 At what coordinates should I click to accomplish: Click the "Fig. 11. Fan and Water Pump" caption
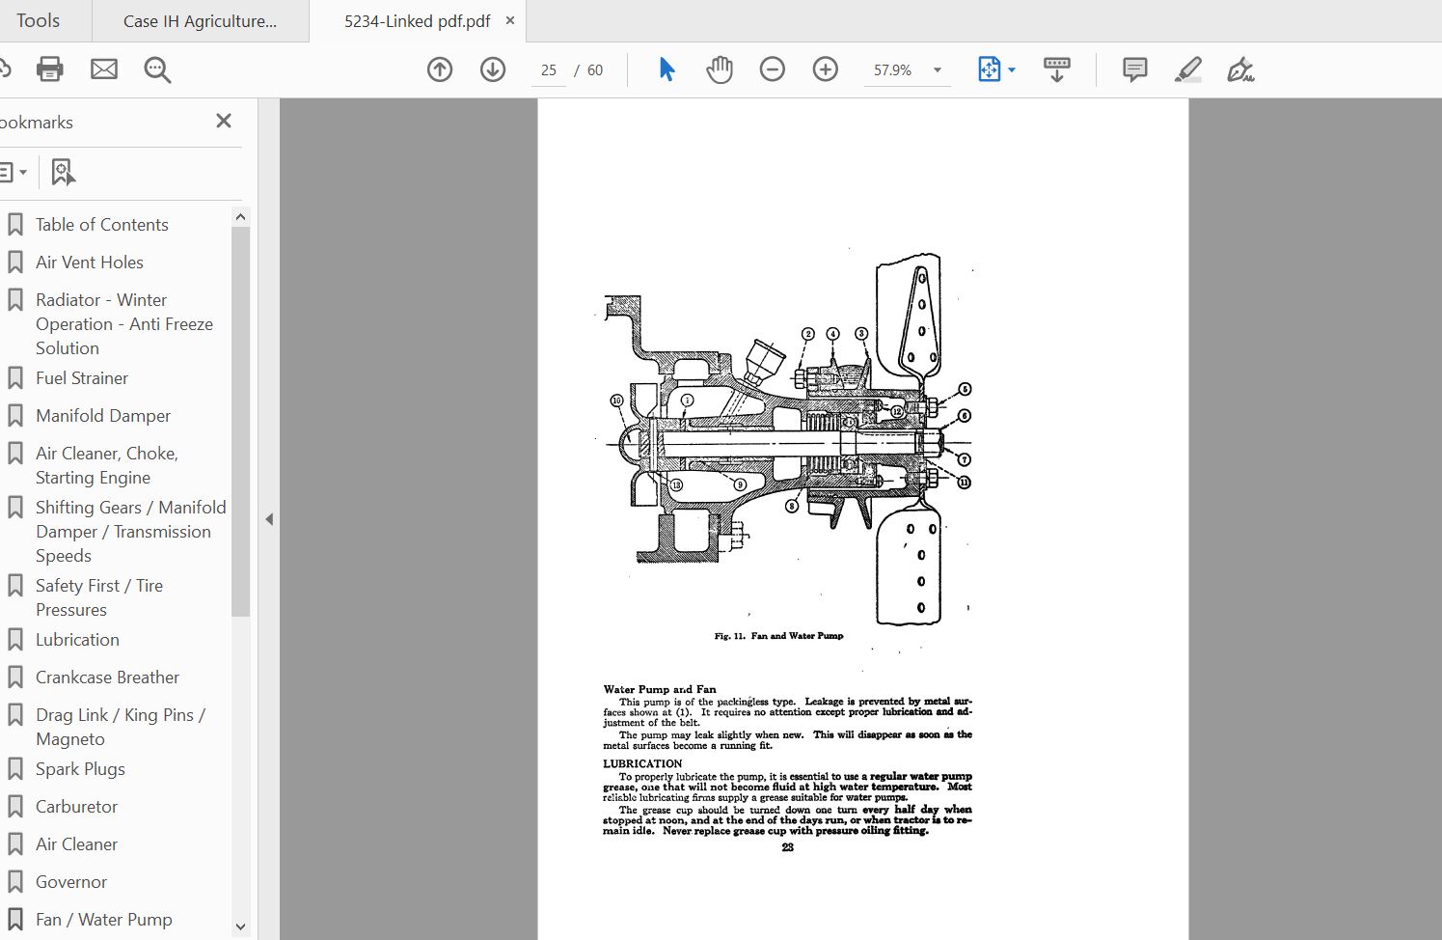tap(778, 636)
